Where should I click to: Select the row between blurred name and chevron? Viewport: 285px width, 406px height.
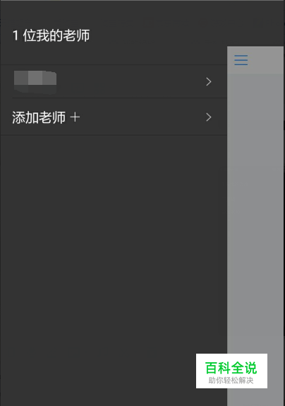131,81
